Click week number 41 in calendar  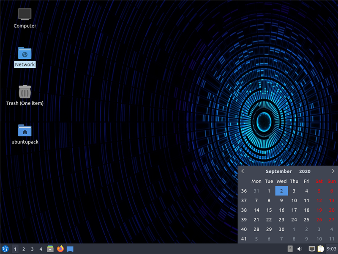[x=244, y=239]
